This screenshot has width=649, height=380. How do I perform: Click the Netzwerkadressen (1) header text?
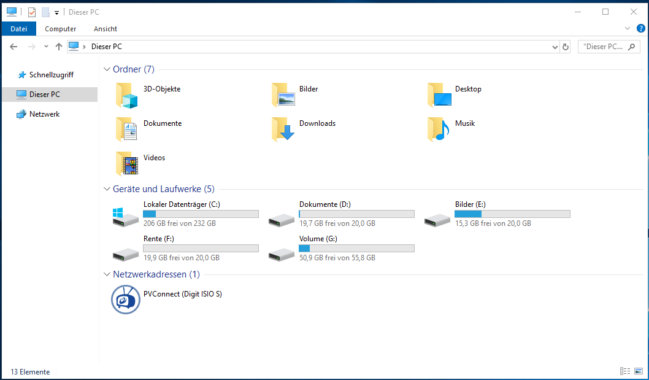point(156,274)
